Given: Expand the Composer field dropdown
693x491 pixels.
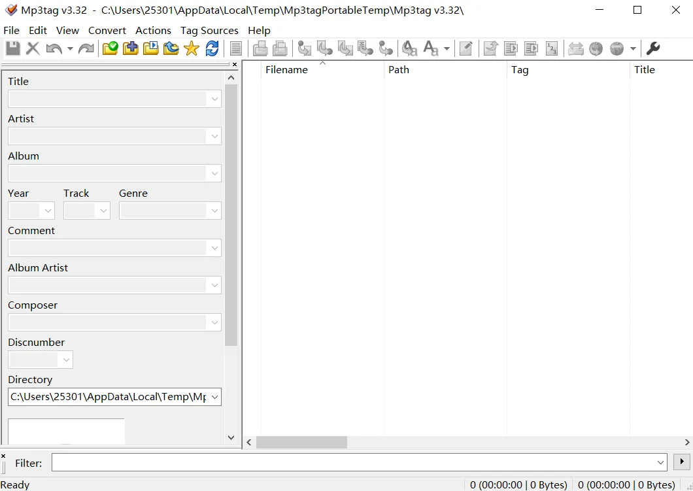Looking at the screenshot, I should [x=214, y=322].
